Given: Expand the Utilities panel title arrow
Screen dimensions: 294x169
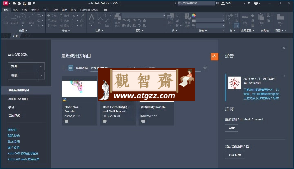Looking at the screenshot, I should 253,31.
